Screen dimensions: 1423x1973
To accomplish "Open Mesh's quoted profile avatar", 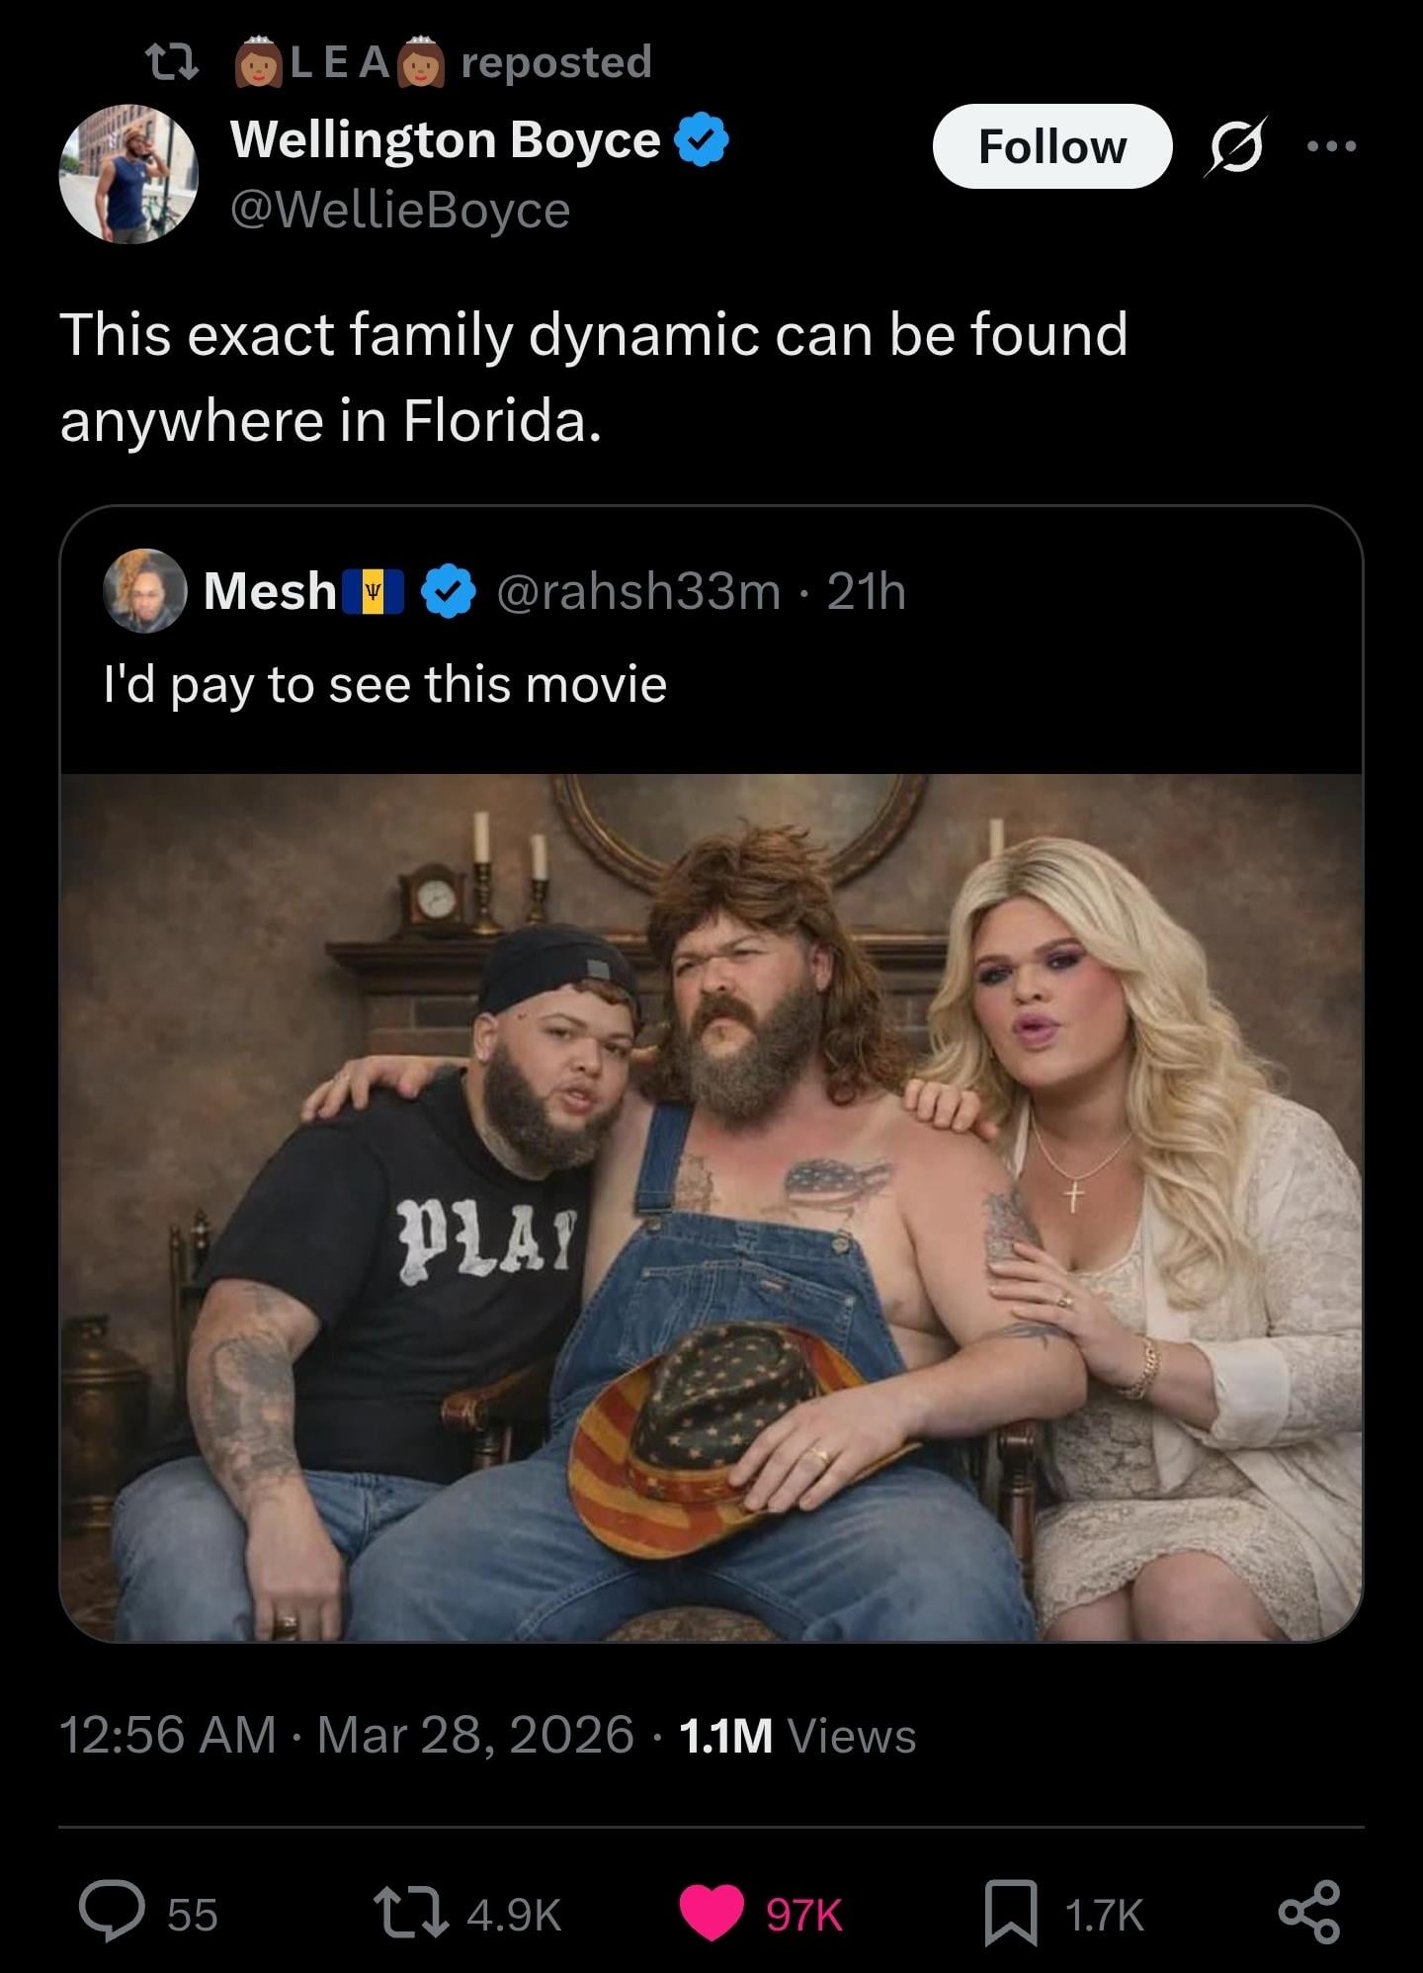I will (x=144, y=590).
